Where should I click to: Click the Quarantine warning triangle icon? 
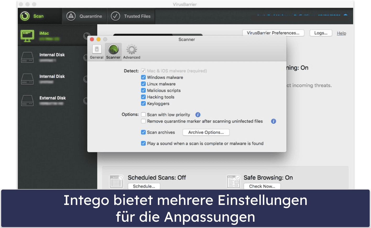tap(71, 16)
